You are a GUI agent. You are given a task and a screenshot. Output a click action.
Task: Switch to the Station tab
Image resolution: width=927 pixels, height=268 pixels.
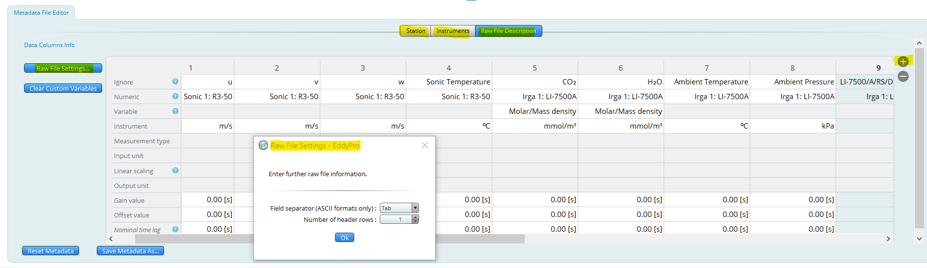point(416,31)
